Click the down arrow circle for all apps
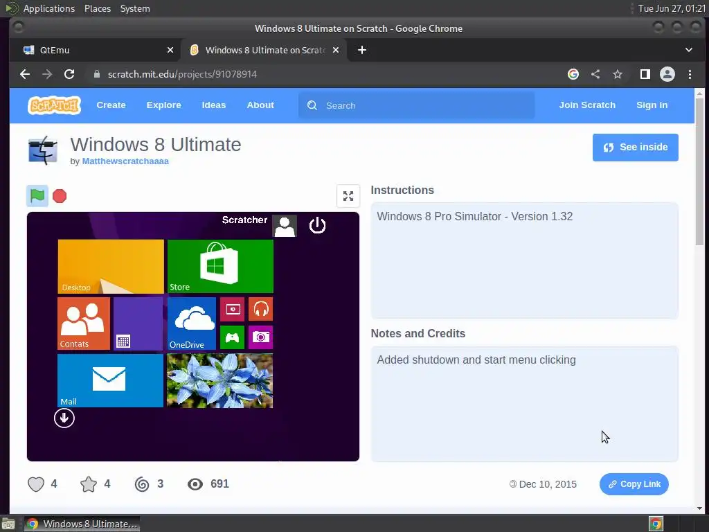Image resolution: width=709 pixels, height=532 pixels. point(64,418)
